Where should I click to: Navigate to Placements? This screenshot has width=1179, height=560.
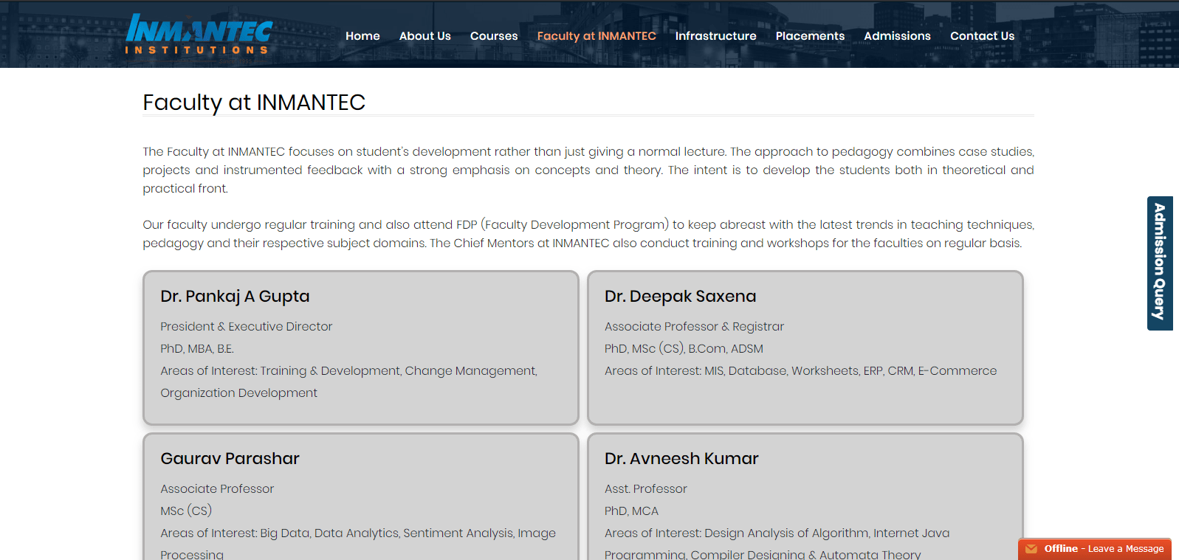pyautogui.click(x=810, y=36)
